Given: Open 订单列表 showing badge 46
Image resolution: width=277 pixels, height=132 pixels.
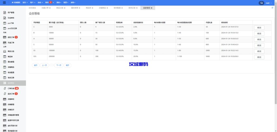Looking at the screenshot, I should [11, 88].
